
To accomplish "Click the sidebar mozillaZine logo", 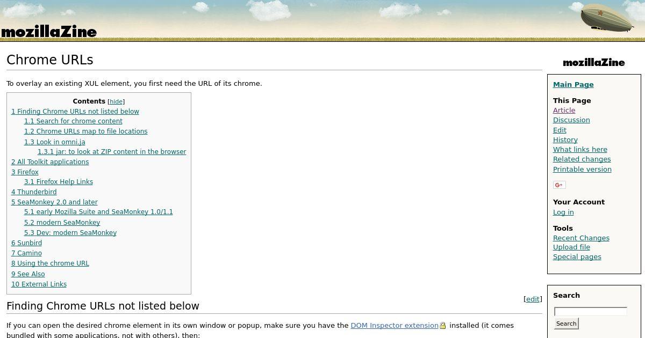I will point(594,63).
